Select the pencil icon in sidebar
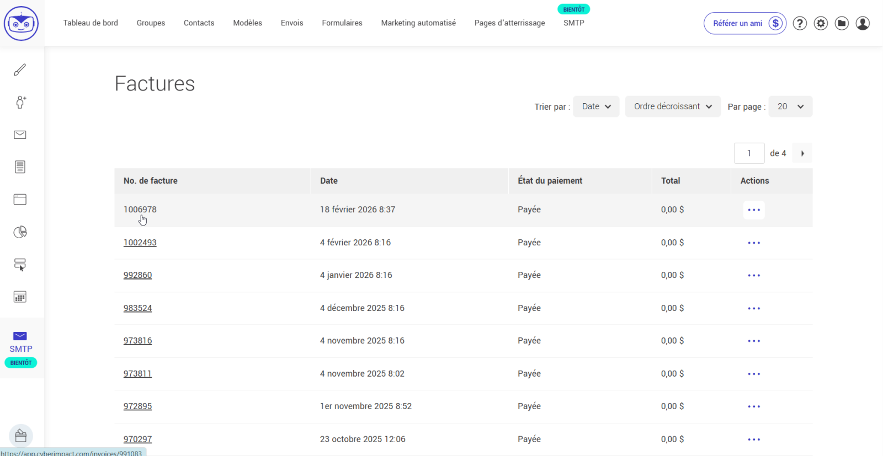Screen dimensions: 883x456 click(x=20, y=70)
